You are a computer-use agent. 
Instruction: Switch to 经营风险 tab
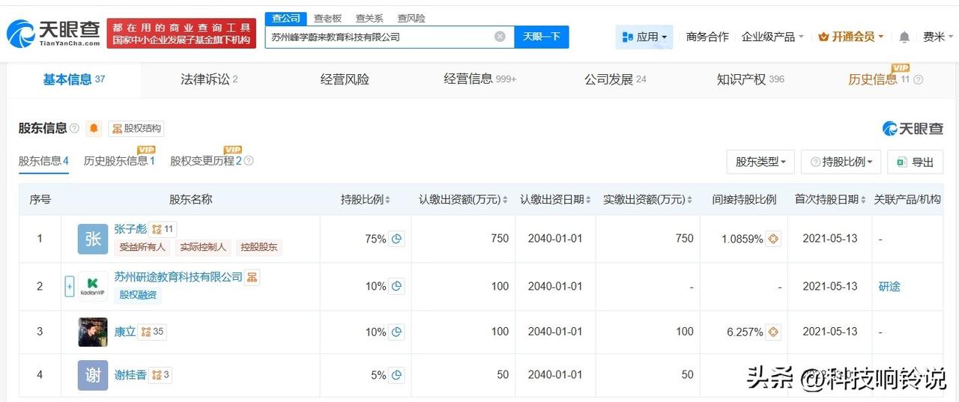click(x=345, y=79)
